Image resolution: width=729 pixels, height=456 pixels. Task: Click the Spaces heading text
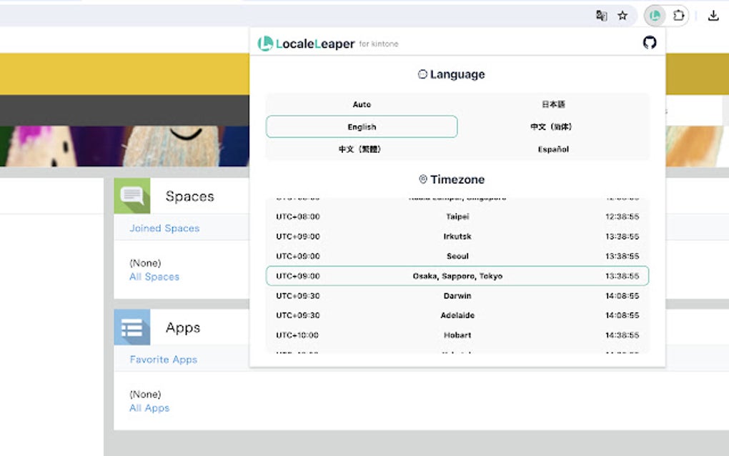(x=189, y=196)
